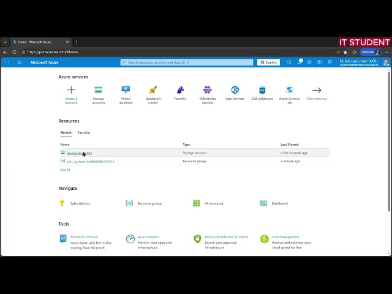Open the browser tab list dropdown
Image resolution: width=392 pixels, height=294 pixels.
point(5,42)
